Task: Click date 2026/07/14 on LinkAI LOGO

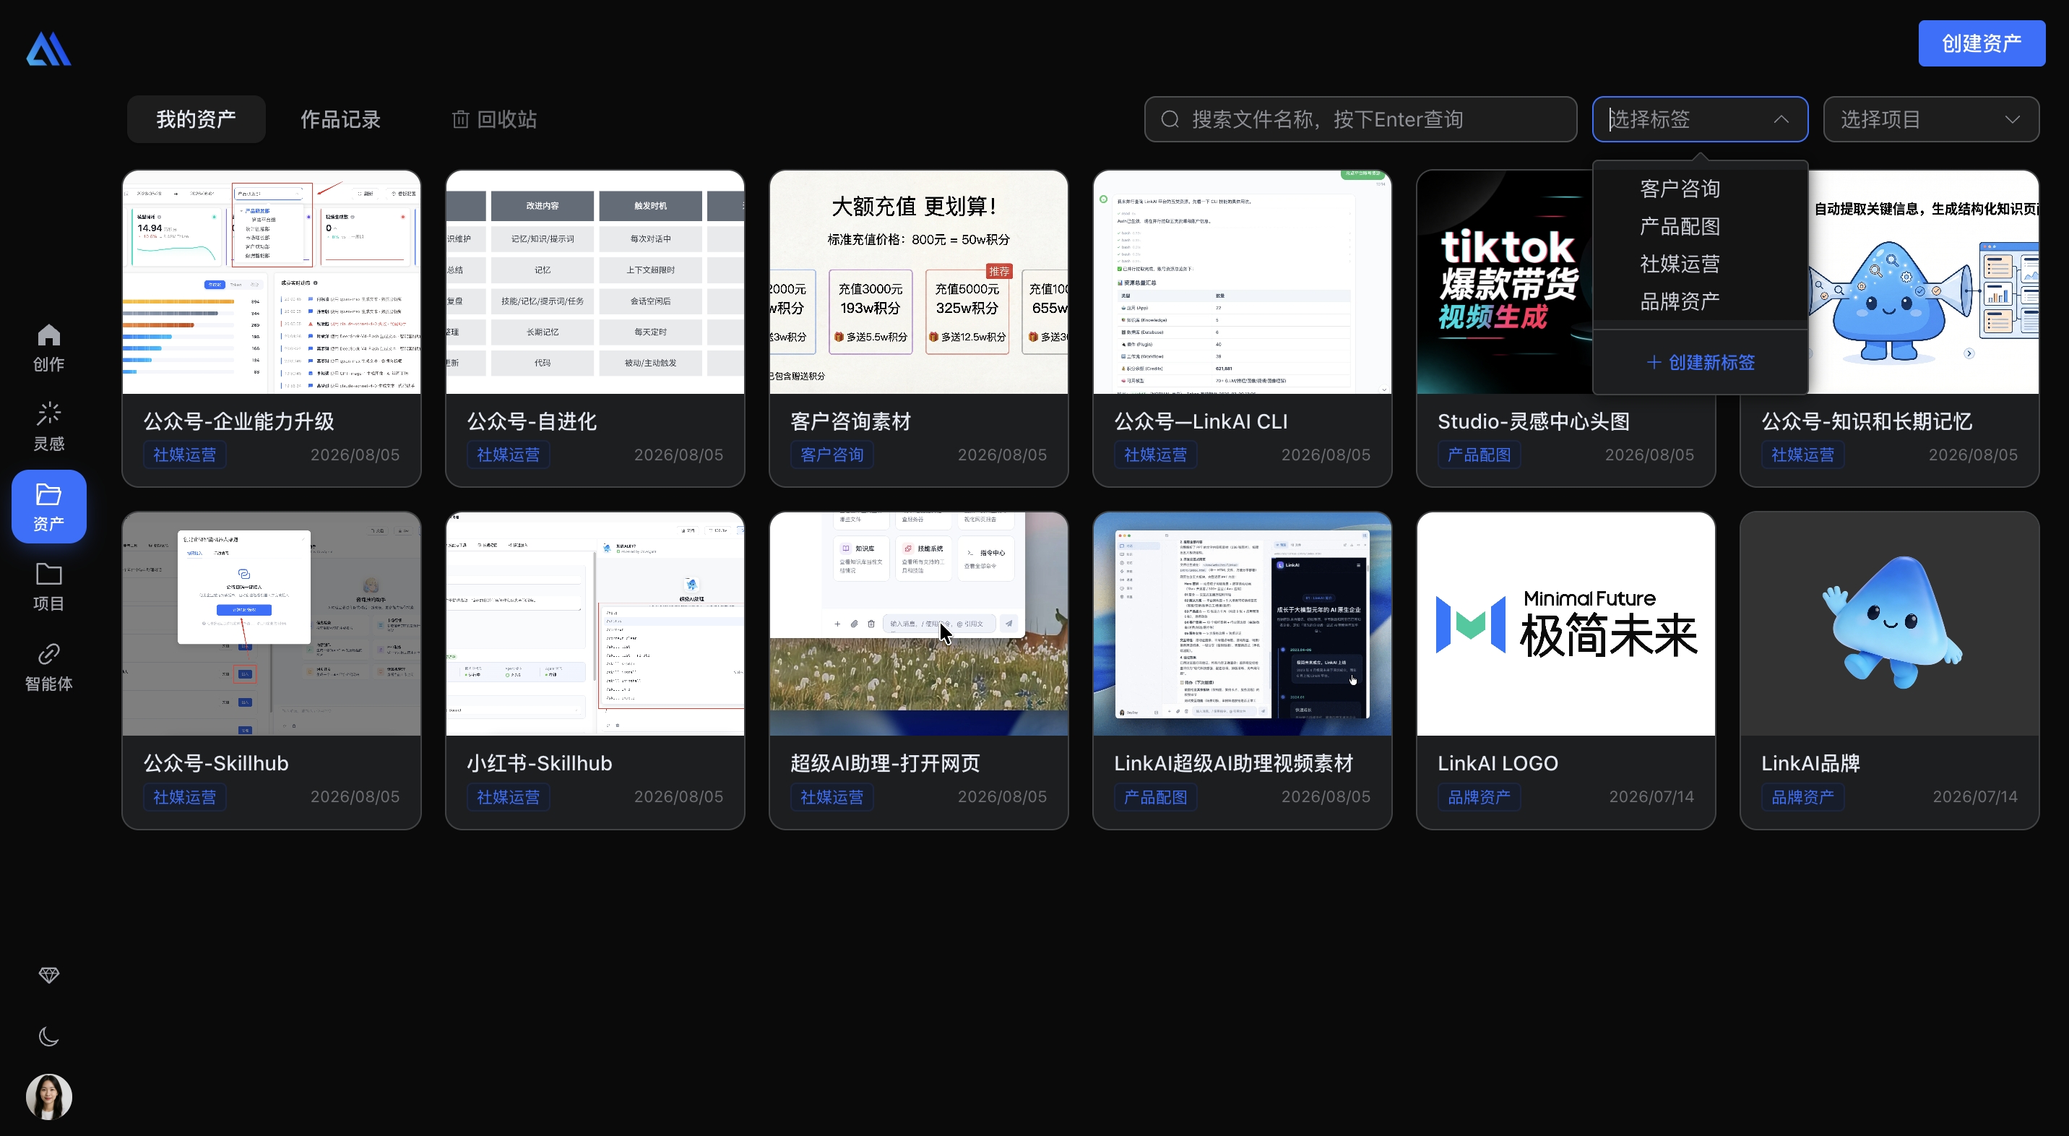Action: pos(1651,797)
